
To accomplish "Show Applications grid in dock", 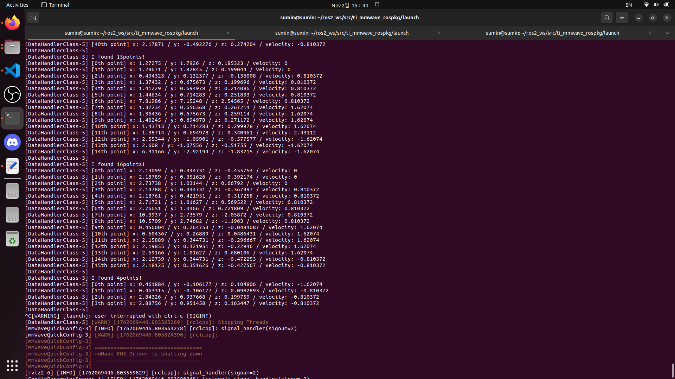I will click(x=12, y=365).
